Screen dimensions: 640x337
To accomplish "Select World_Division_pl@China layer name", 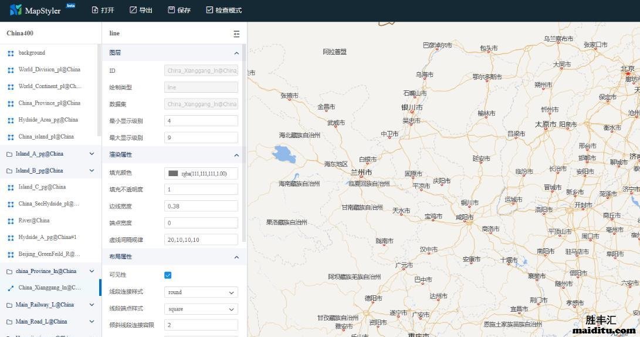I will (49, 69).
